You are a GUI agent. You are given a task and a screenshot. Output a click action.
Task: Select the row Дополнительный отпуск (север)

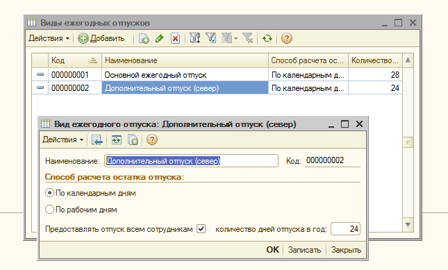click(x=185, y=88)
